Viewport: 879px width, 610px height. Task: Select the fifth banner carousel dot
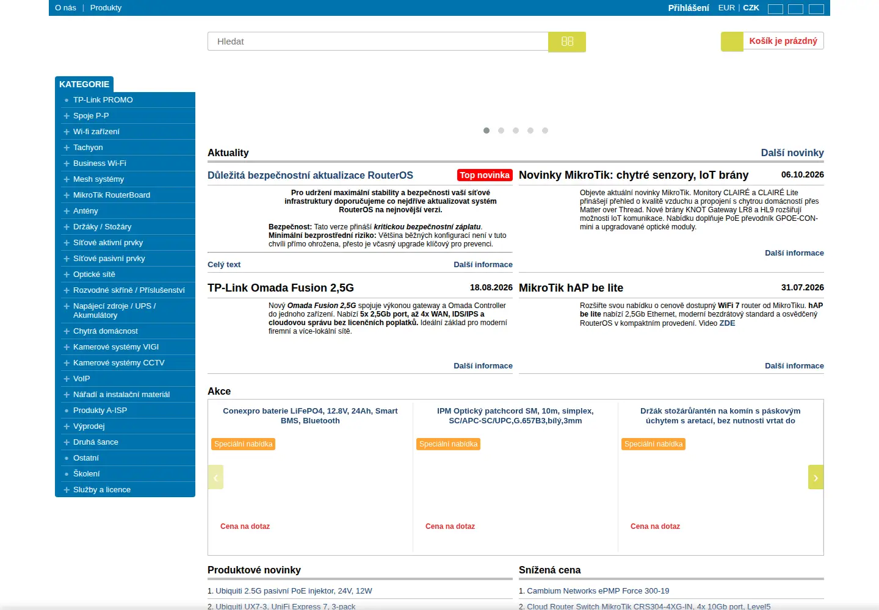pyautogui.click(x=545, y=131)
